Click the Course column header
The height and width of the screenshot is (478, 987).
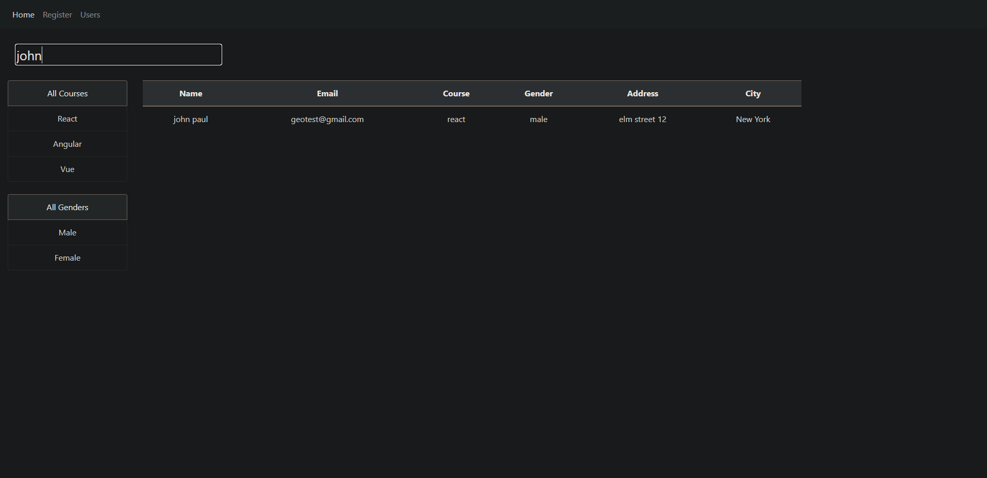click(456, 94)
